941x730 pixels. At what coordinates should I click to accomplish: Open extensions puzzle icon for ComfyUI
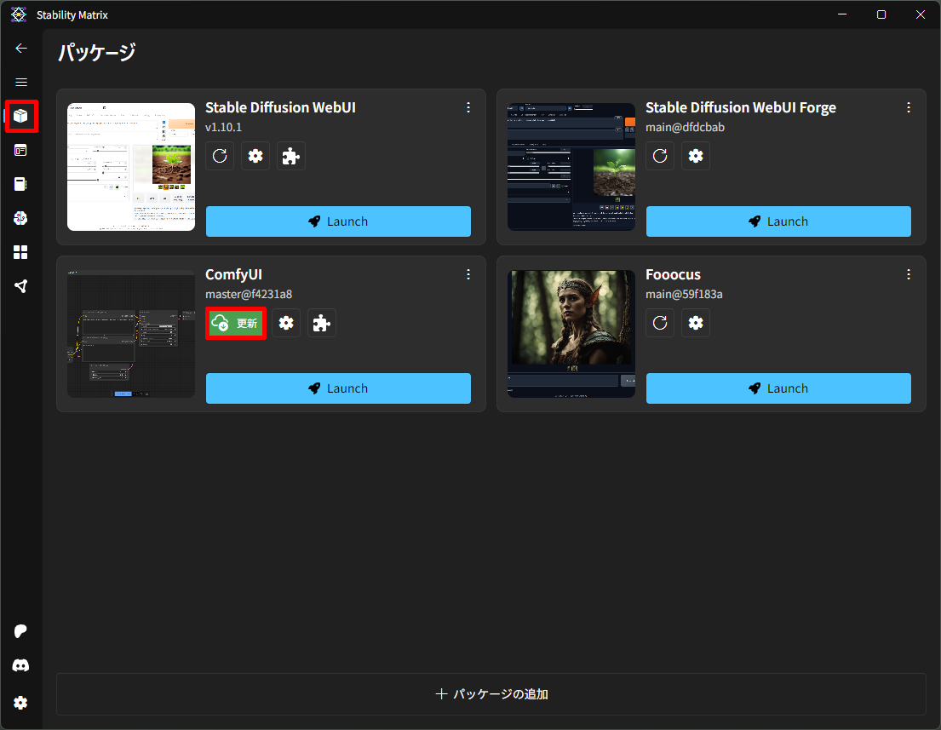[x=322, y=323]
